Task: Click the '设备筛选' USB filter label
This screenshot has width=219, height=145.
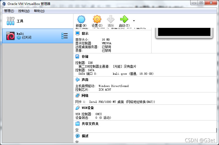Action: coord(82,118)
